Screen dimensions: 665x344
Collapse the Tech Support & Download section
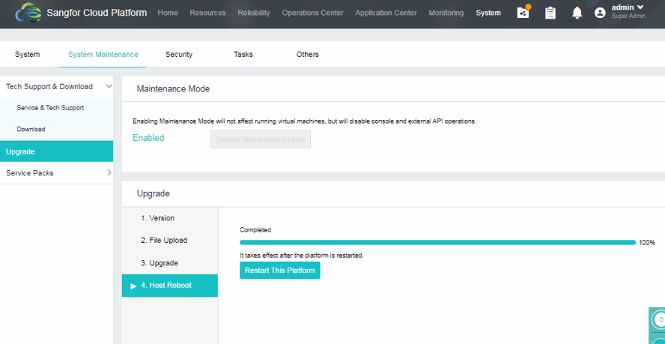(x=109, y=87)
